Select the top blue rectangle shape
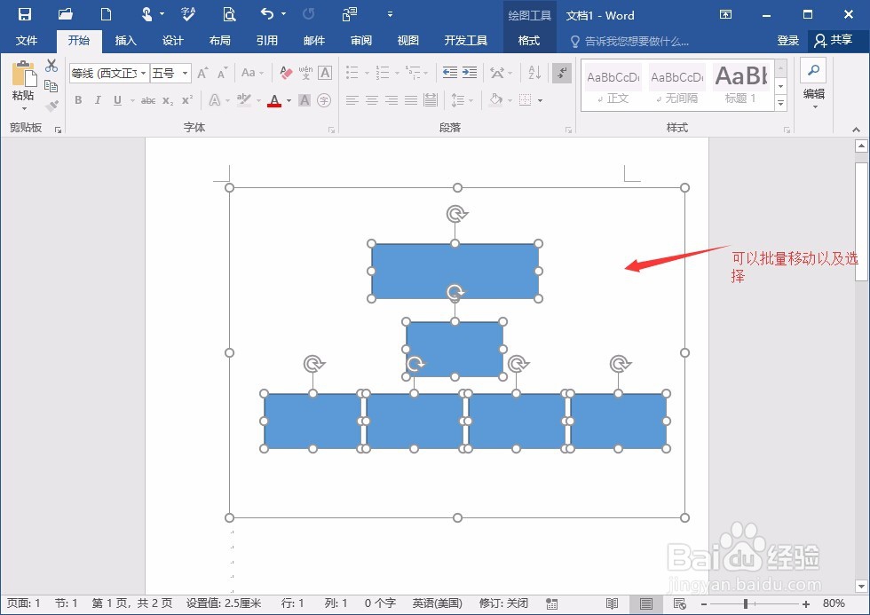Image resolution: width=870 pixels, height=615 pixels. point(455,272)
